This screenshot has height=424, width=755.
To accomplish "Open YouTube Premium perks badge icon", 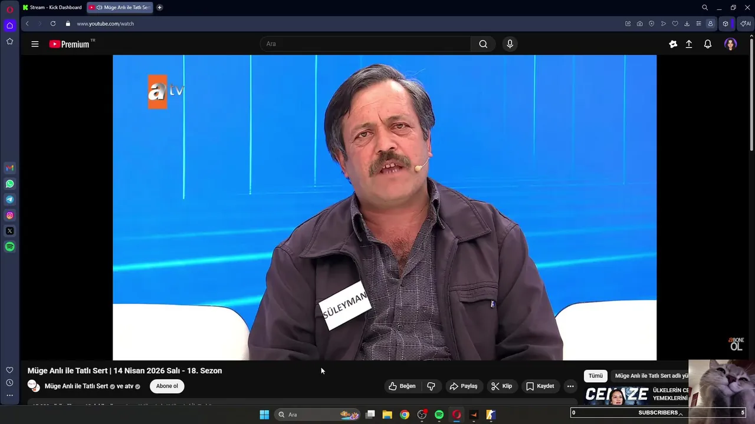I will (x=673, y=44).
